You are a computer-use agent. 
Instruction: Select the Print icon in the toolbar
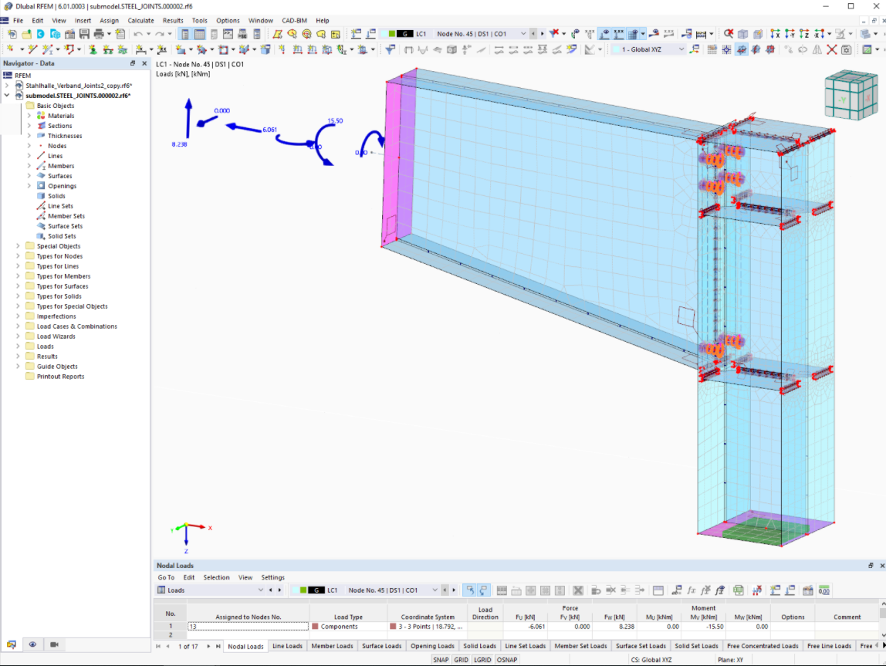[x=100, y=34]
